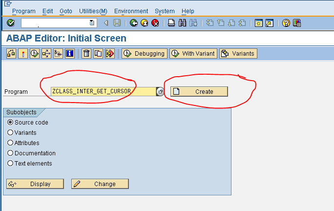Click the Print icon
The width and height of the screenshot is (334, 211).
point(171,23)
